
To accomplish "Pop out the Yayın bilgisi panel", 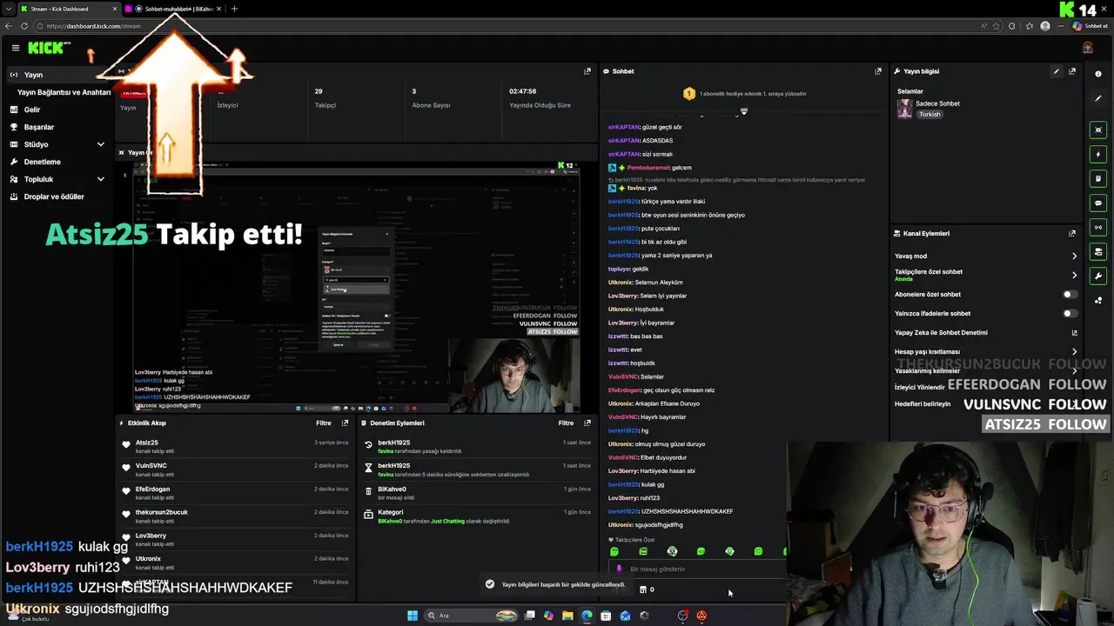I will point(1071,71).
